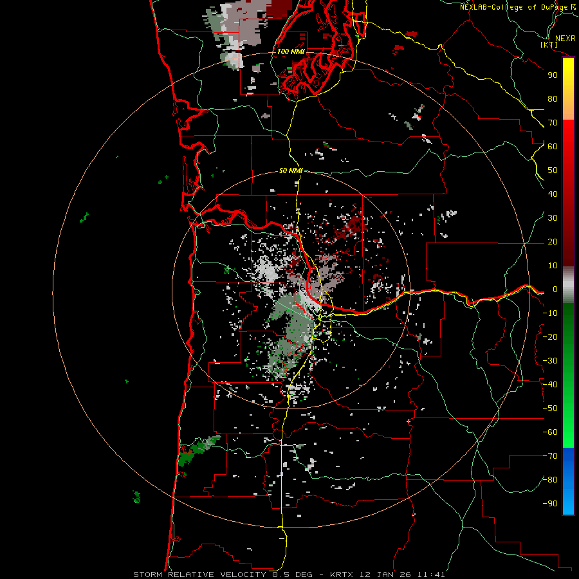The height and width of the screenshot is (579, 579).
Task: Select the 40 value on the velocity scale
Action: 553,194
